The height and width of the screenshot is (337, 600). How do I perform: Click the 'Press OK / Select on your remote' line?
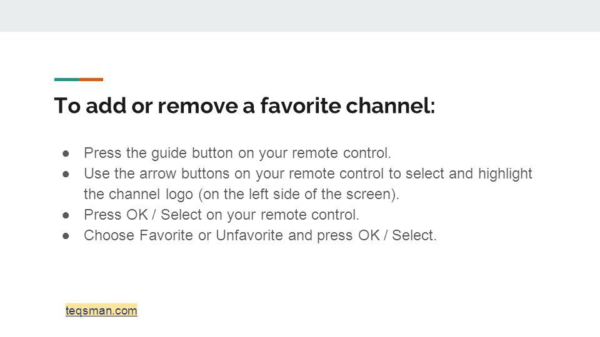[221, 215]
